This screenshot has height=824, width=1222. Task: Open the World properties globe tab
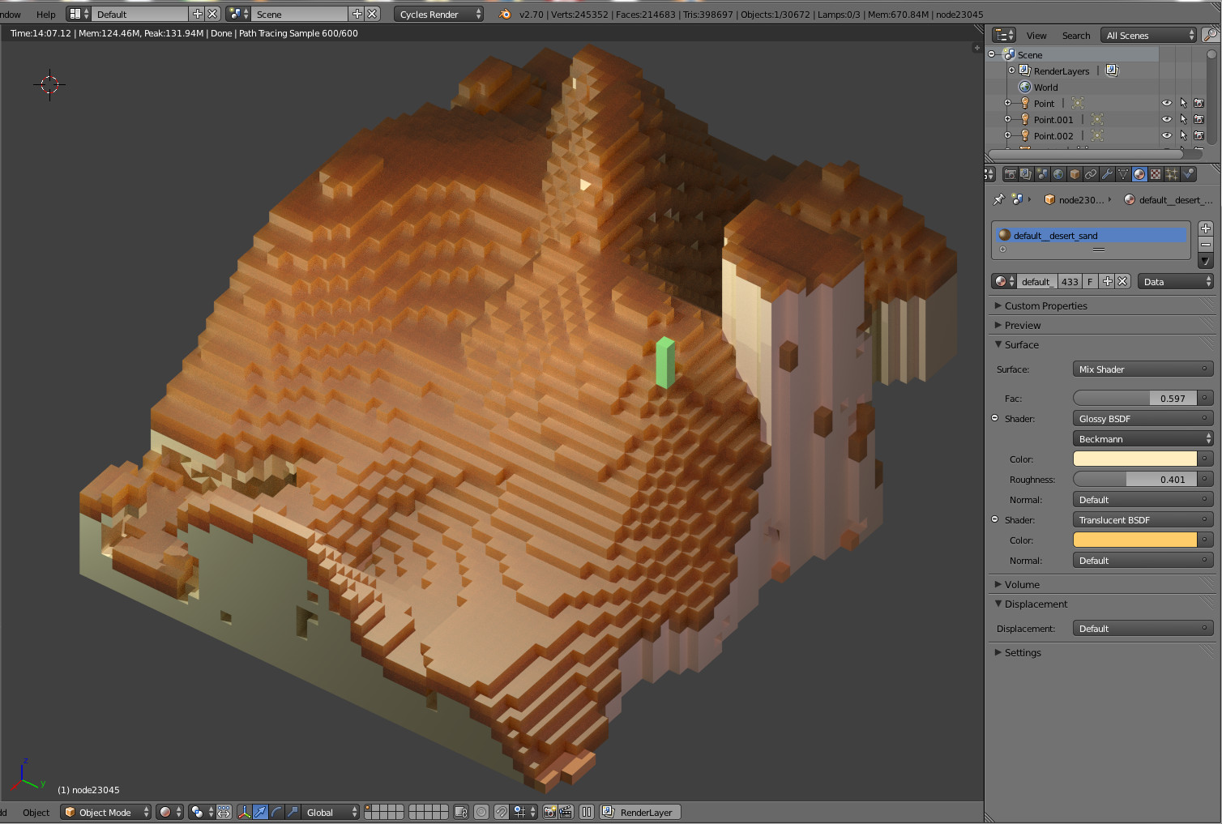(1058, 174)
